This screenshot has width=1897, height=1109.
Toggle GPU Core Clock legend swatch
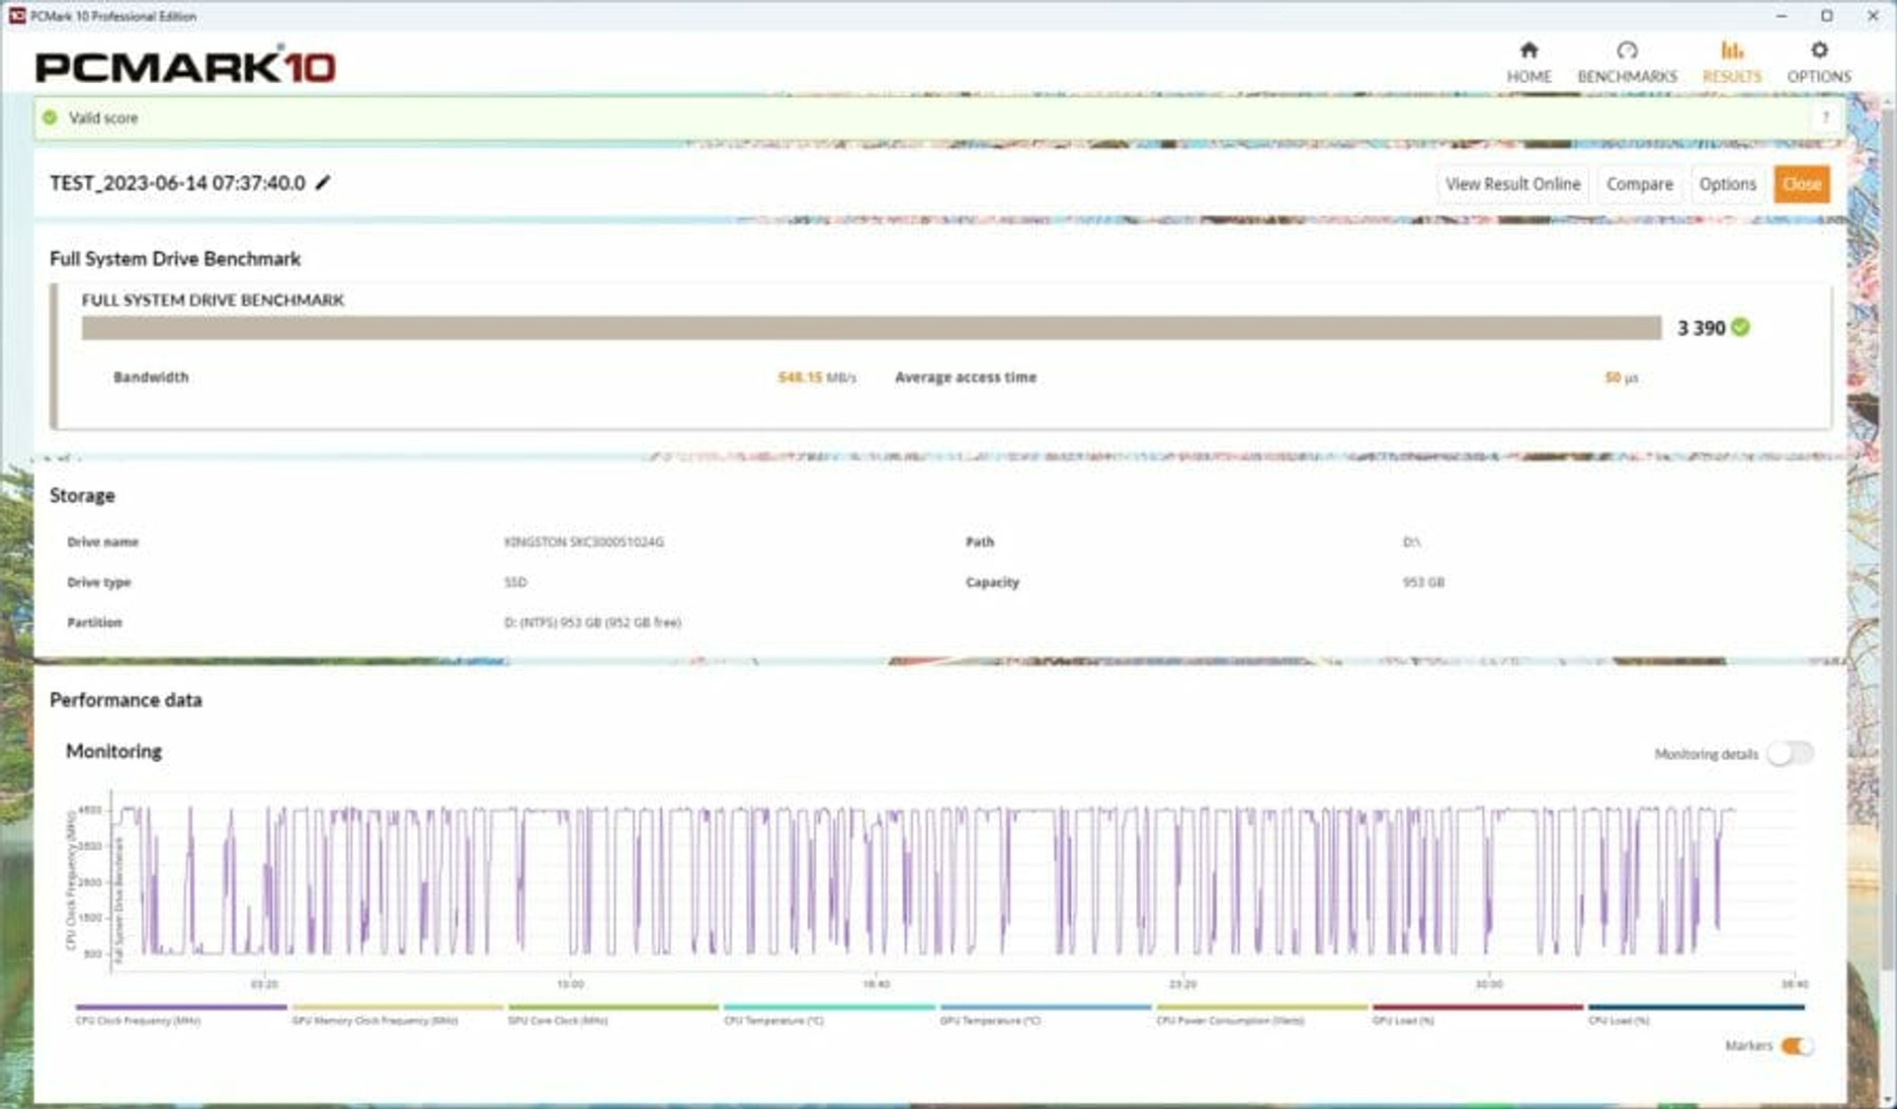pyautogui.click(x=613, y=1007)
